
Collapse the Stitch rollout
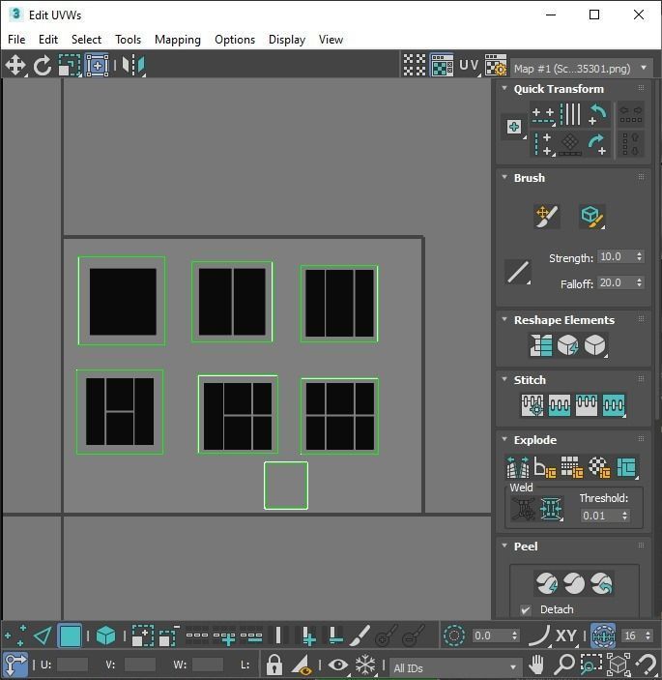point(504,379)
